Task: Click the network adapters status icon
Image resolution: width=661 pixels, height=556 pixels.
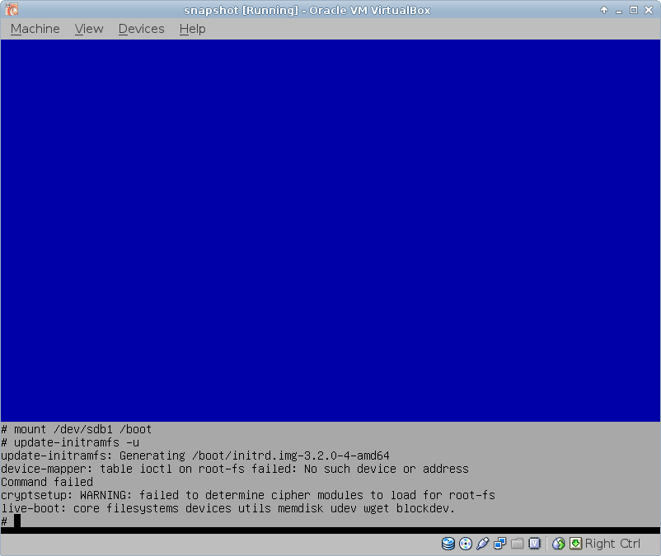Action: coord(500,544)
